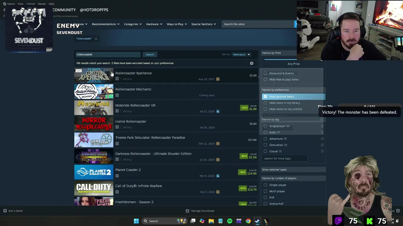403x226 pixels.
Task: Open HUD FX app from the taskbar
Action: (239, 221)
